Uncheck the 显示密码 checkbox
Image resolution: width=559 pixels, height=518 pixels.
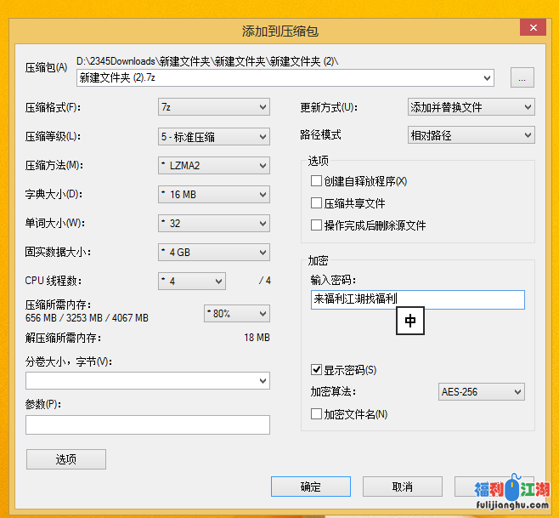[x=317, y=370]
